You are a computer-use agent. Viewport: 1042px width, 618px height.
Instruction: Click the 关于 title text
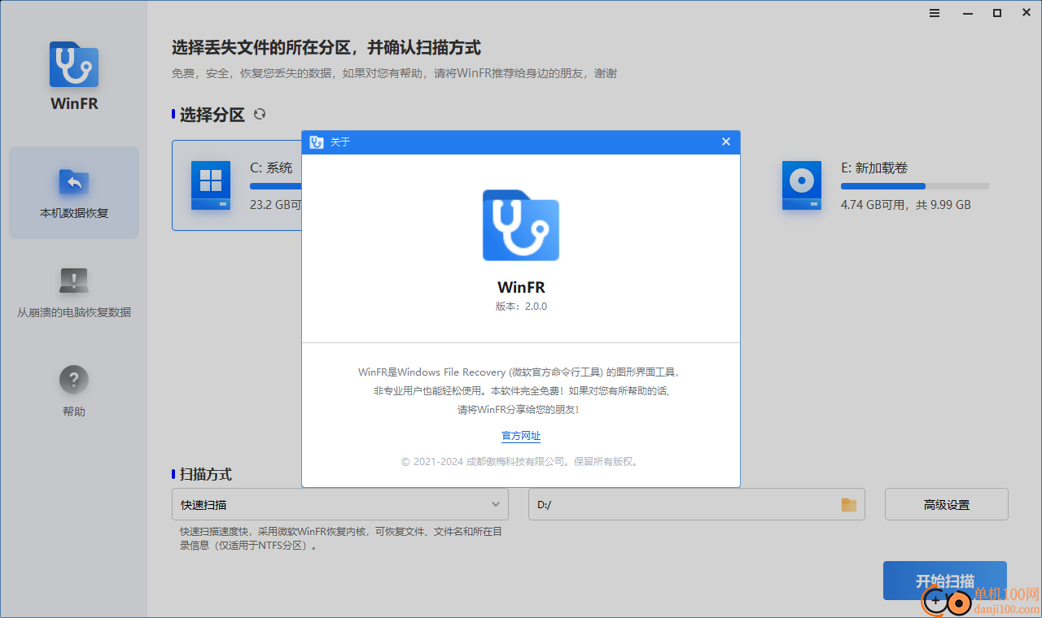pos(340,141)
